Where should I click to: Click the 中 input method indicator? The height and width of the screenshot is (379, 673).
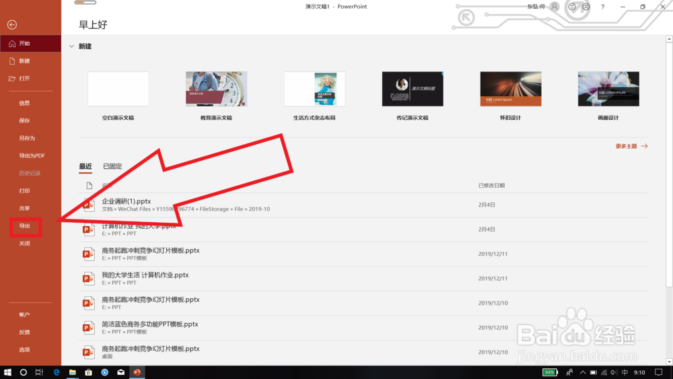pyautogui.click(x=625, y=372)
